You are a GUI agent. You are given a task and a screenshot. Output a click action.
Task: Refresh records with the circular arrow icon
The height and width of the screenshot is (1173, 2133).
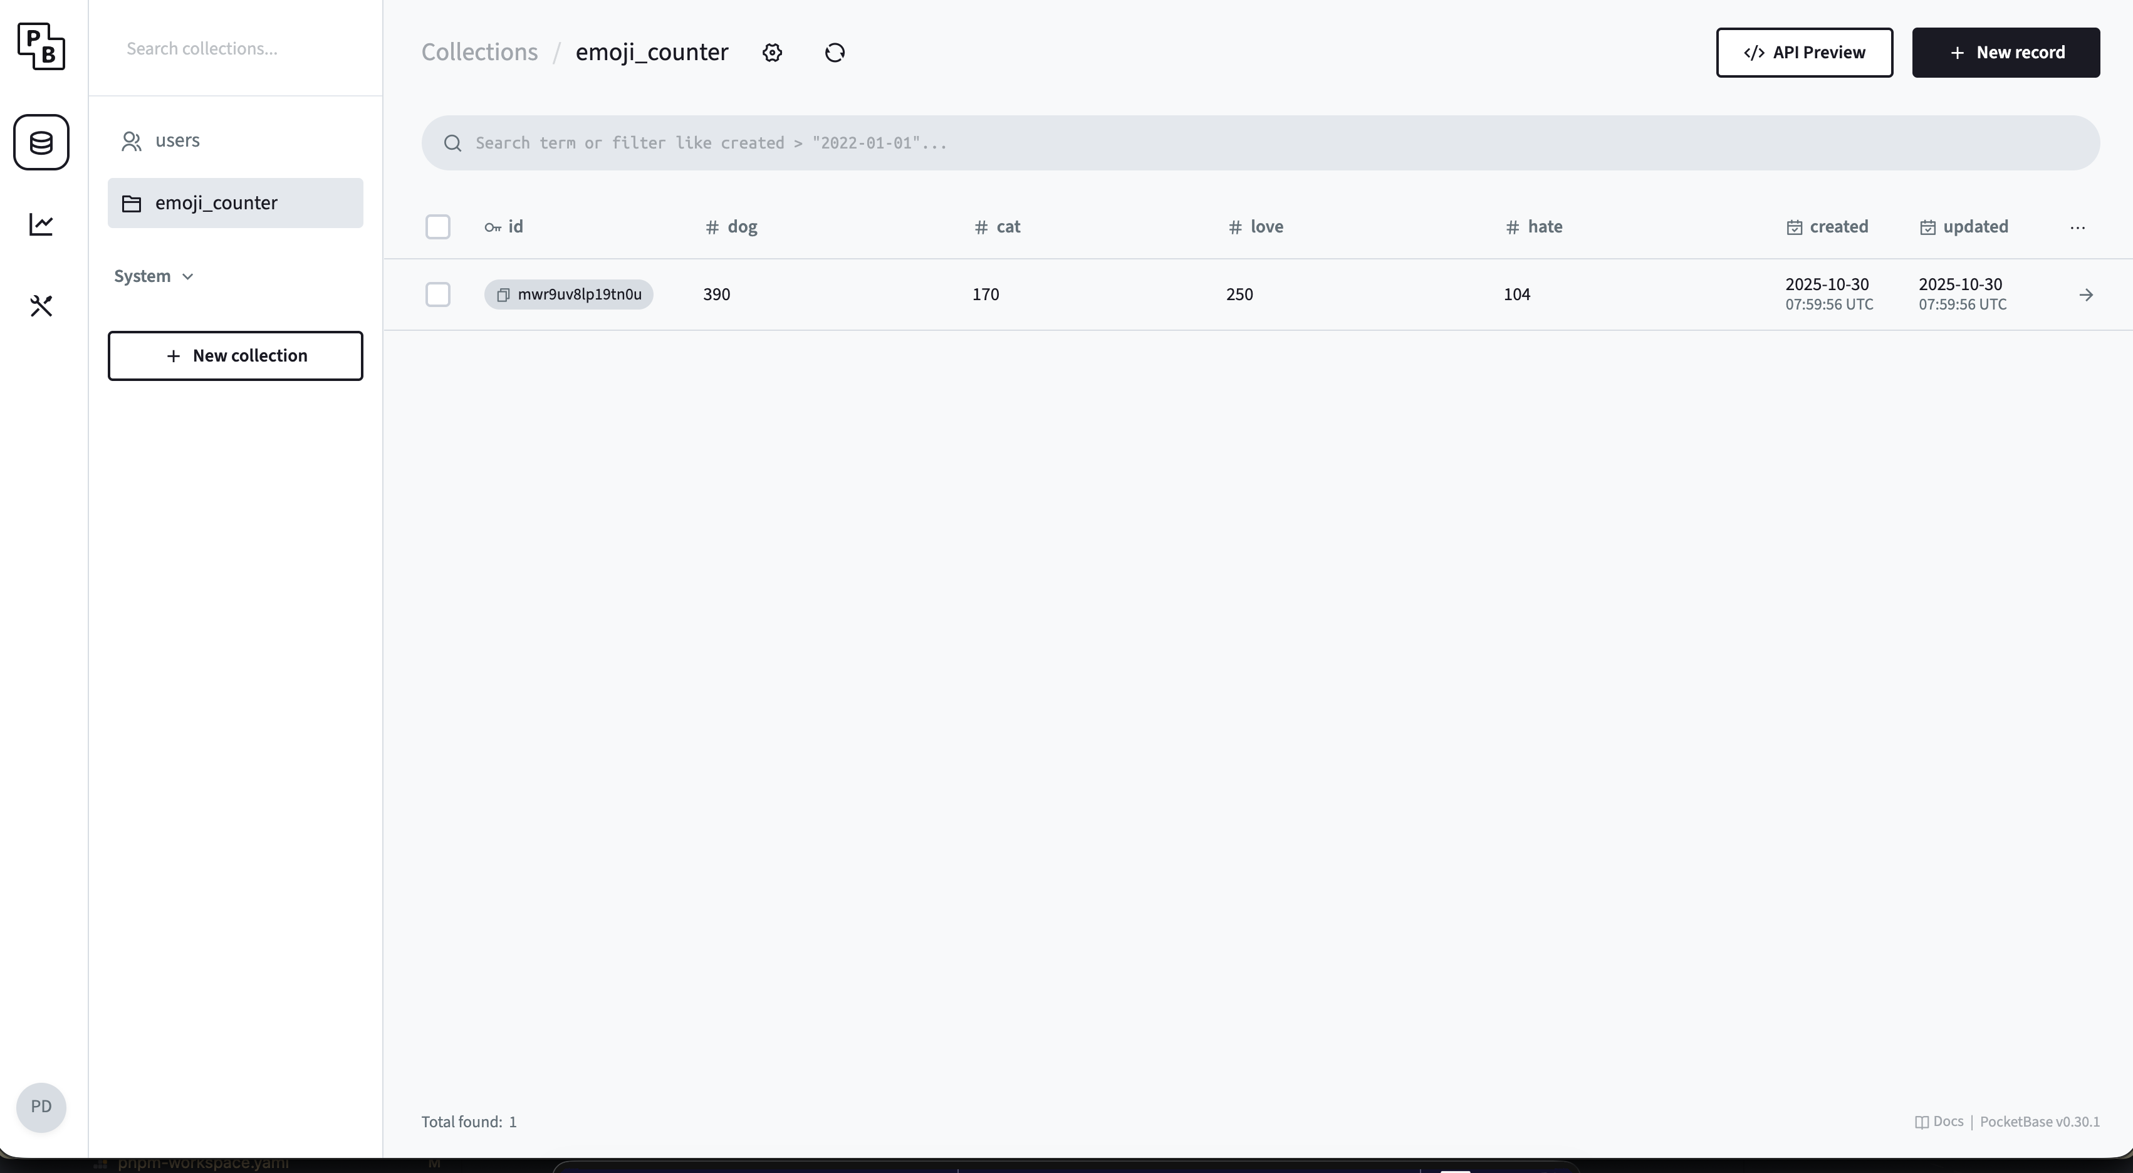point(835,52)
